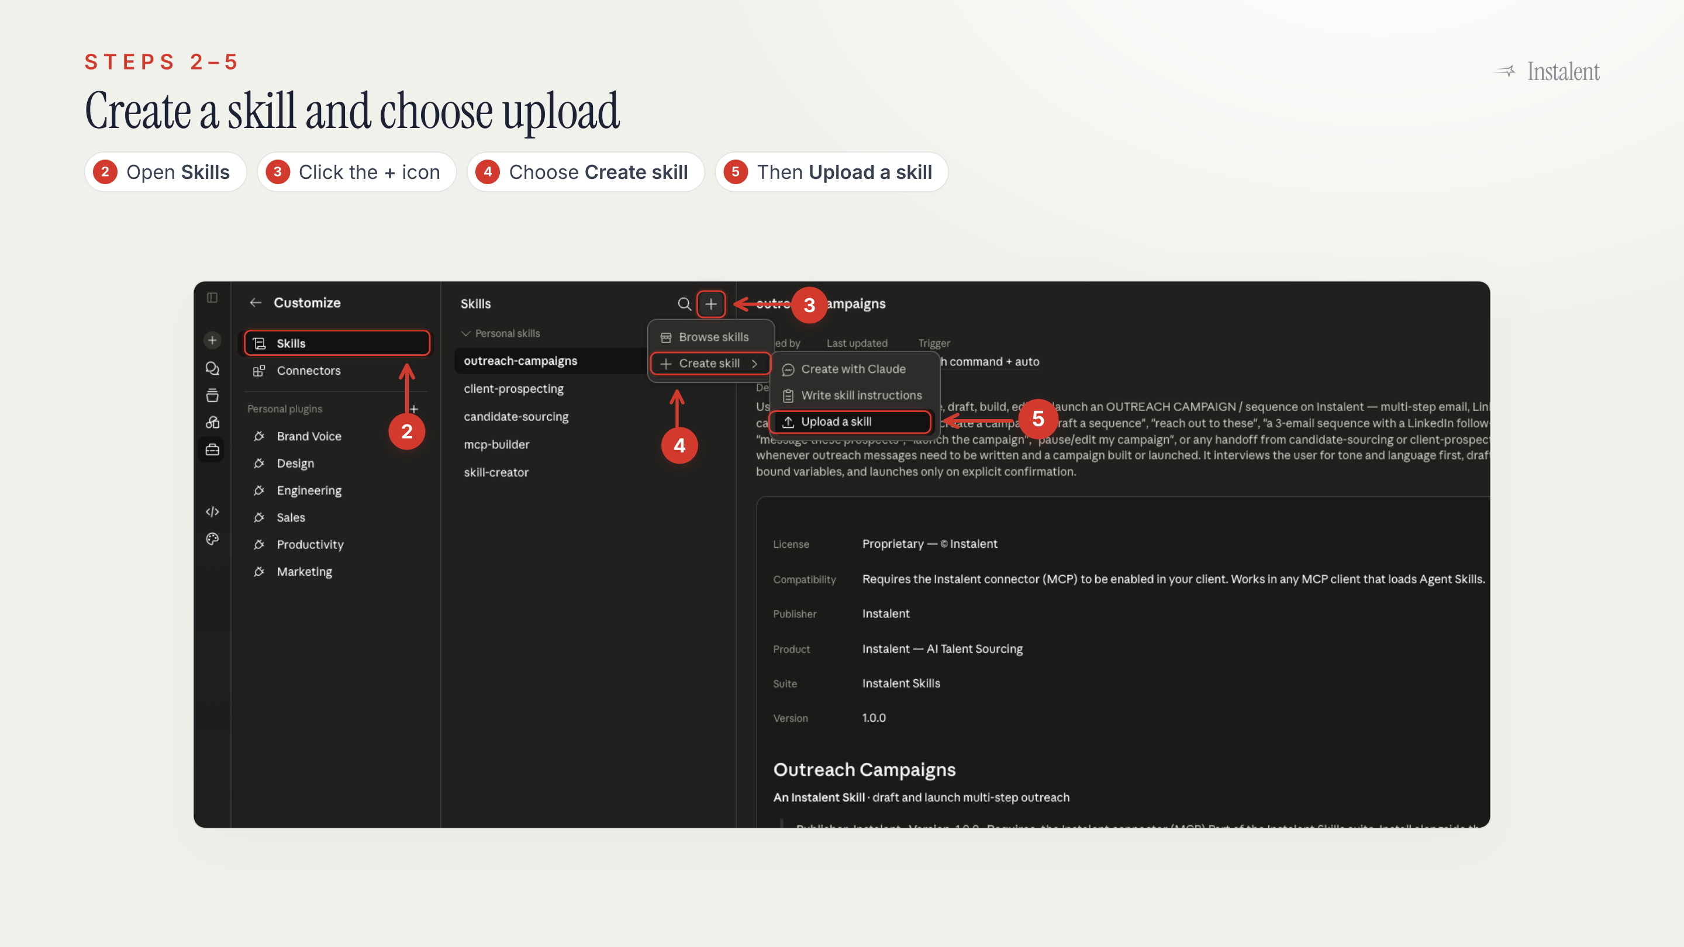Open the code brackets icon in left rail
1684x947 pixels.
tap(212, 511)
